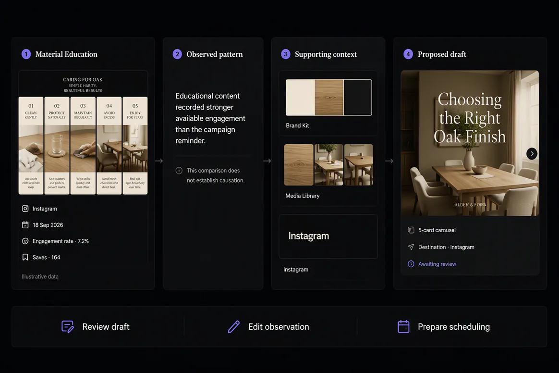This screenshot has width=559, height=373.
Task: Click the Brand Kit label
Action: (297, 125)
